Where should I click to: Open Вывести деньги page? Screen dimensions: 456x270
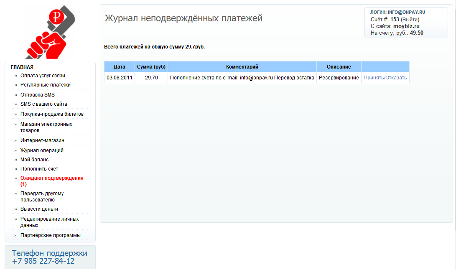point(39,209)
